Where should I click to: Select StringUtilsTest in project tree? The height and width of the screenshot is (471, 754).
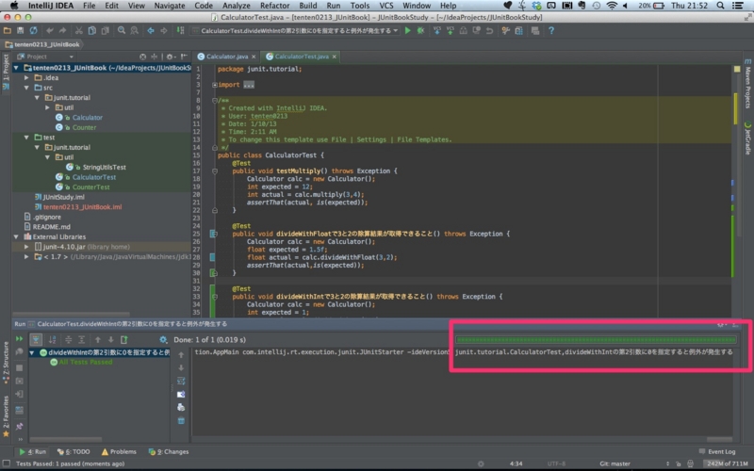point(105,168)
